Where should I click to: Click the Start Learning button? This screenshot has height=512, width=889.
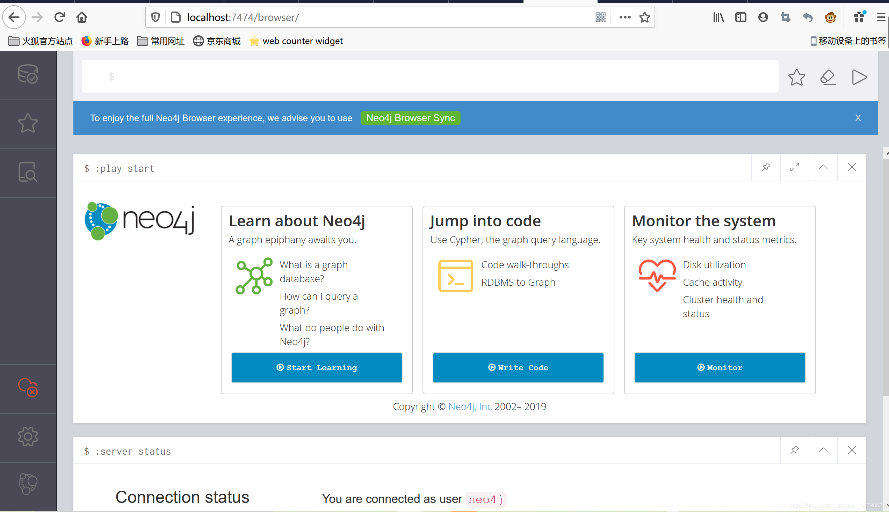pyautogui.click(x=317, y=367)
